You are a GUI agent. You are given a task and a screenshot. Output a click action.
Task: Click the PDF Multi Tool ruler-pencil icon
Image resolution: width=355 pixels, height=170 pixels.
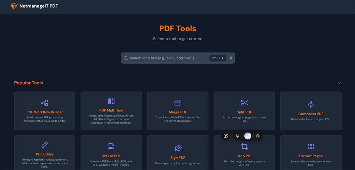111,101
